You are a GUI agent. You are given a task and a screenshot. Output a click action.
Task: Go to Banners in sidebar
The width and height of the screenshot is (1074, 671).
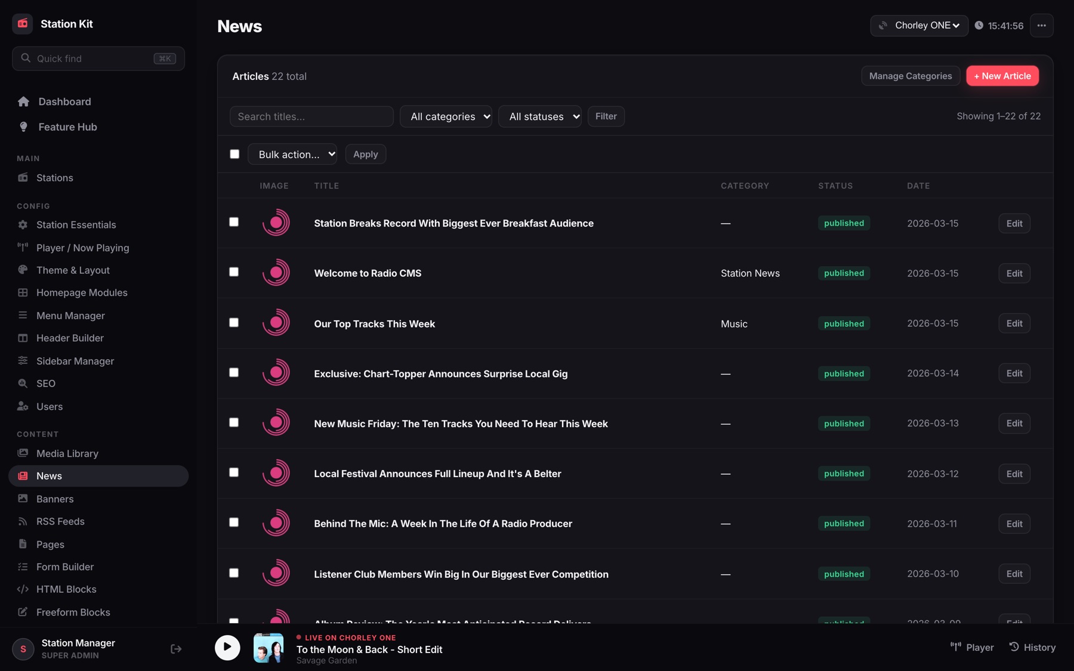(x=98, y=499)
